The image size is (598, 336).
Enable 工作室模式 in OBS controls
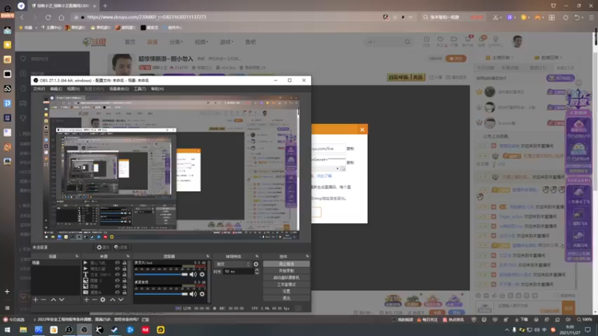point(286,284)
